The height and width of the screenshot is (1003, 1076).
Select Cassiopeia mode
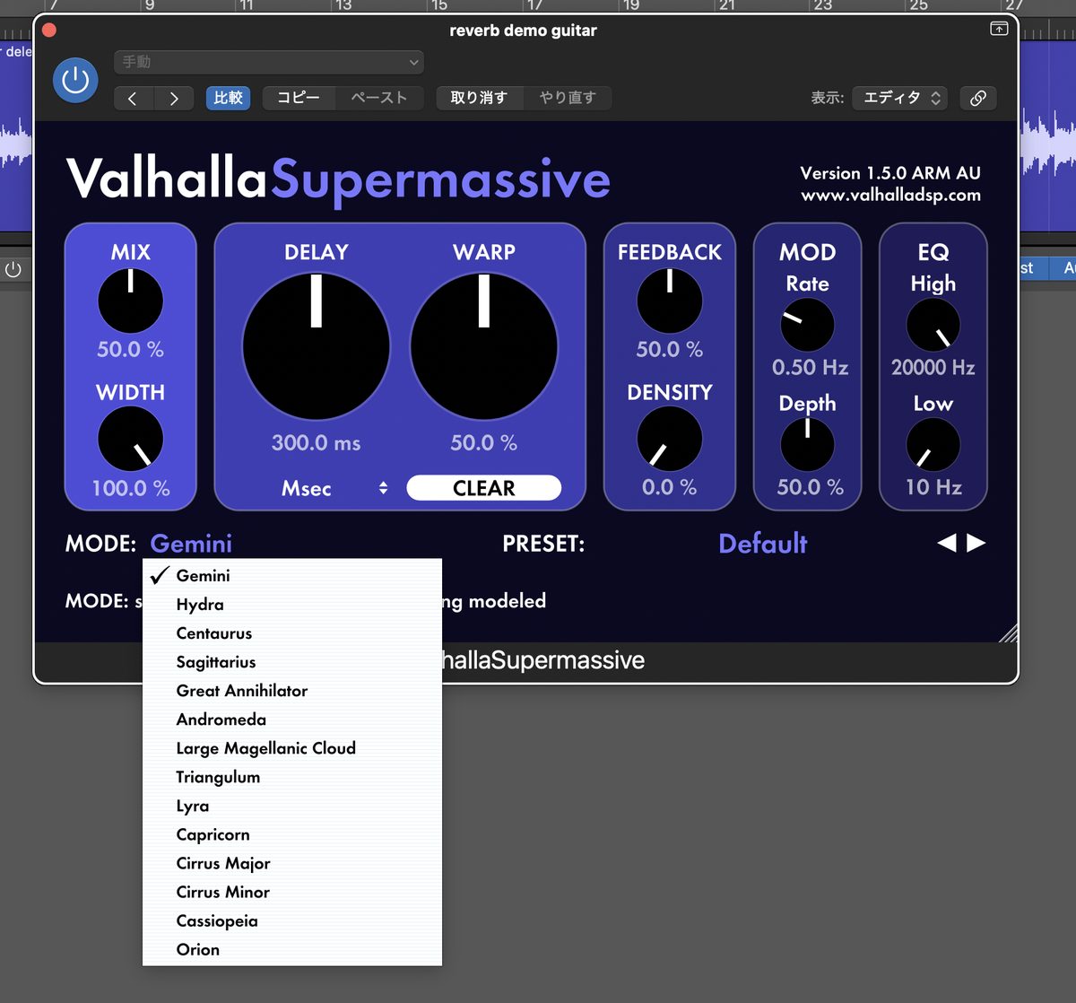click(292, 920)
